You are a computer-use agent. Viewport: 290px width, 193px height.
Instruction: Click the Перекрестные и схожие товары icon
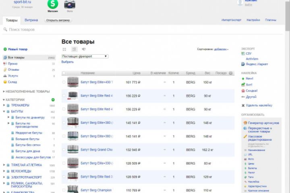coord(245,128)
